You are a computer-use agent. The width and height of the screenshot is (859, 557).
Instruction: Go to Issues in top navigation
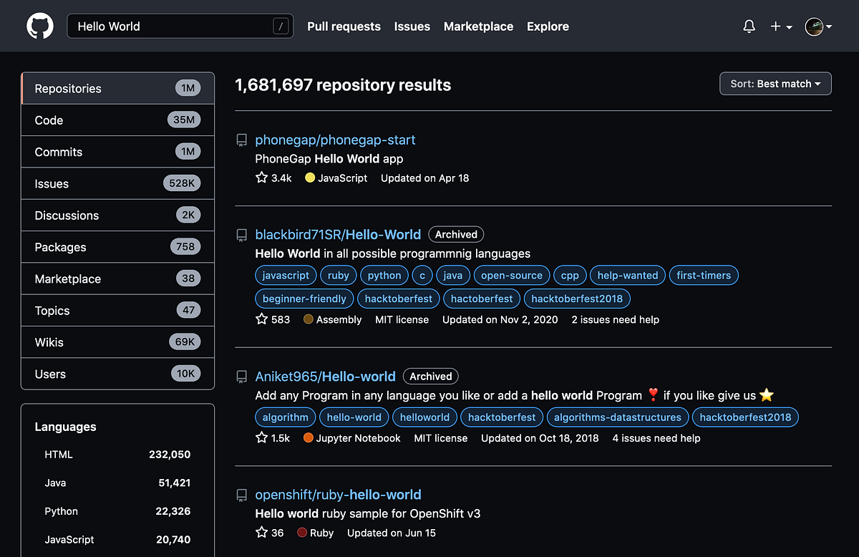coord(412,26)
